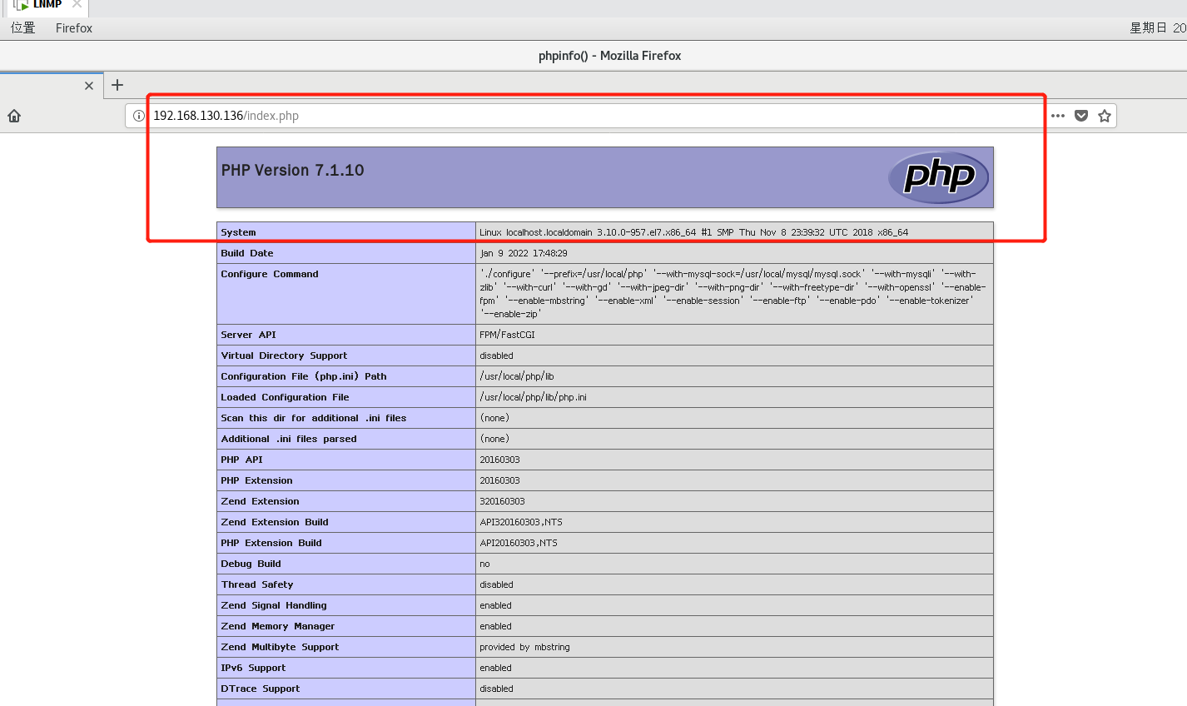Click the /usr/local/php/lib value
Viewport: 1187px width, 706px height.
517,376
